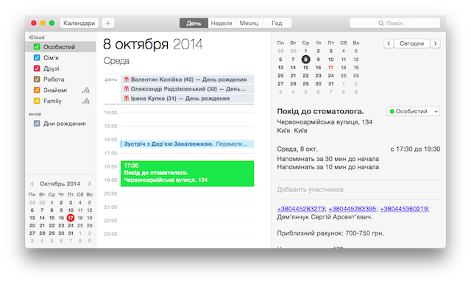Click event time с 17:30 до 19:30
The image size is (471, 284).
415,149
